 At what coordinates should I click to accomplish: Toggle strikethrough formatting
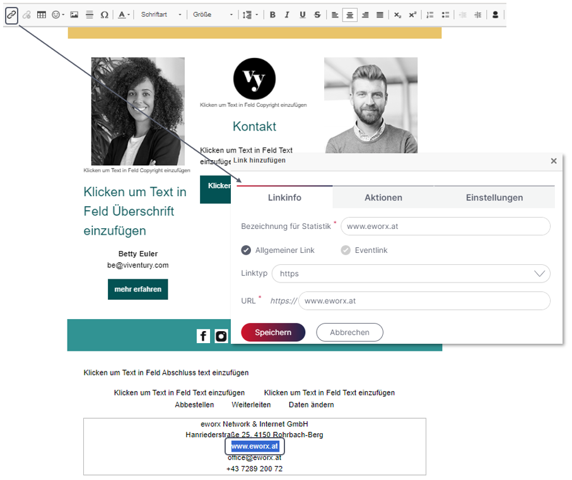(317, 15)
